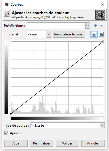The width and height of the screenshot is (109, 151).
Task: Click the Valider button
Action: (x=67, y=143)
